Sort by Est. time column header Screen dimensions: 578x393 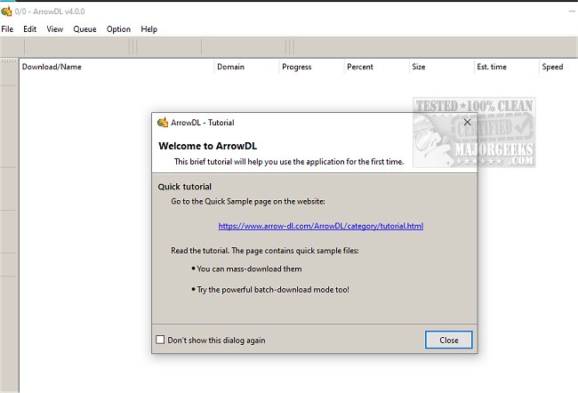(x=507, y=67)
